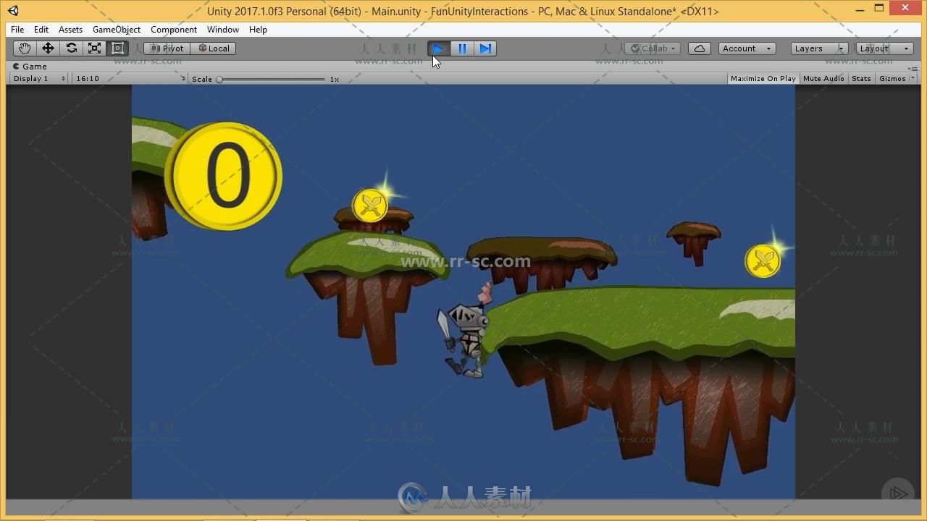Maximize the Unity window
The height and width of the screenshot is (521, 927).
(x=879, y=9)
